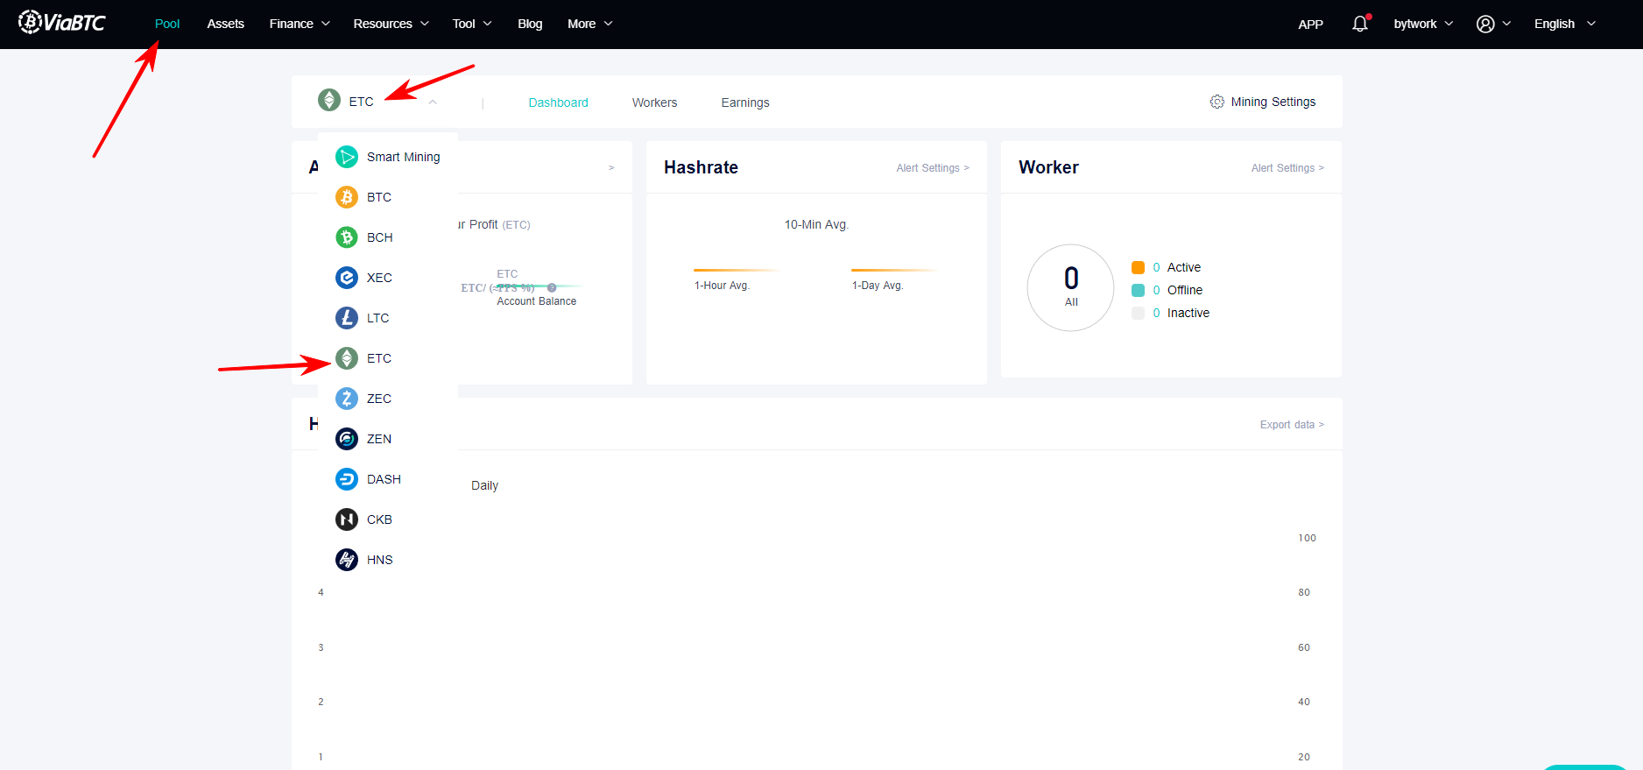Viewport: 1643px width, 770px height.
Task: Expand the More menu
Action: point(589,24)
